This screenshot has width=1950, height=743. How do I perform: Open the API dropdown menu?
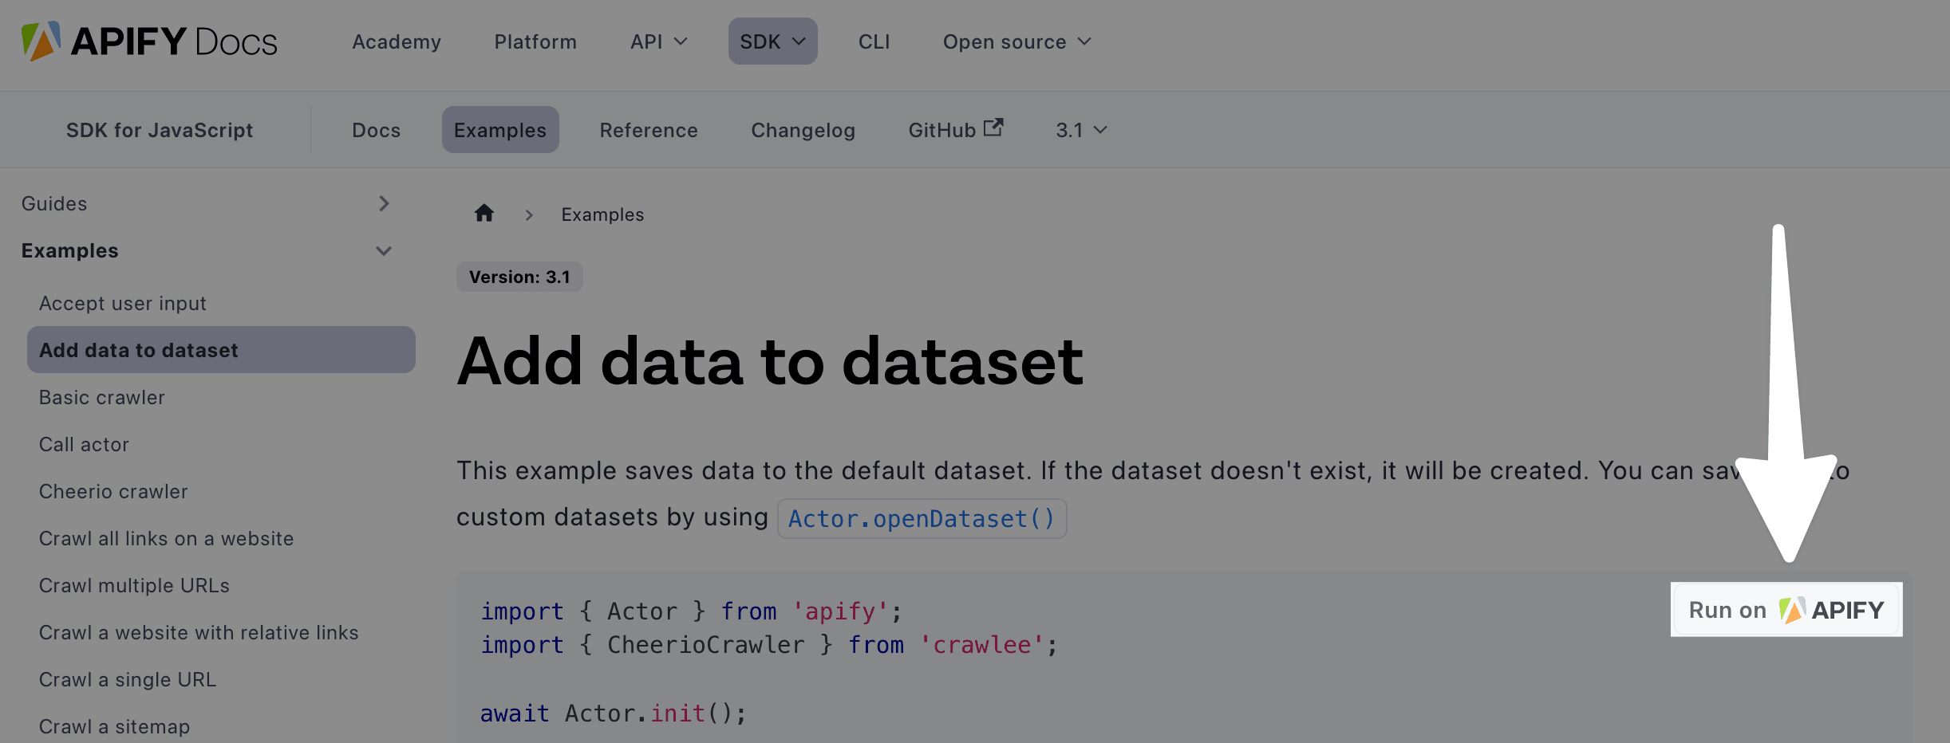[x=658, y=41]
